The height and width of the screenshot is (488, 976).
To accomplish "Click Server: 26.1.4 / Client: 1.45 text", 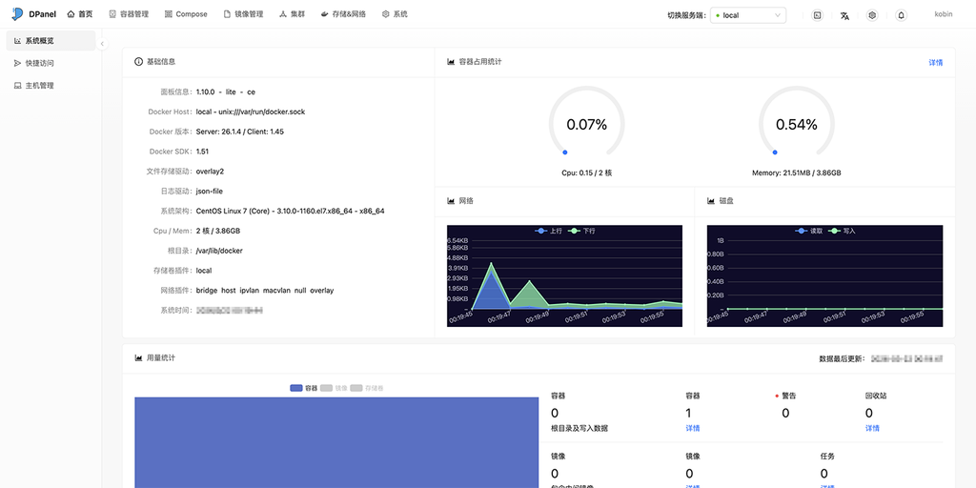I will 239,132.
